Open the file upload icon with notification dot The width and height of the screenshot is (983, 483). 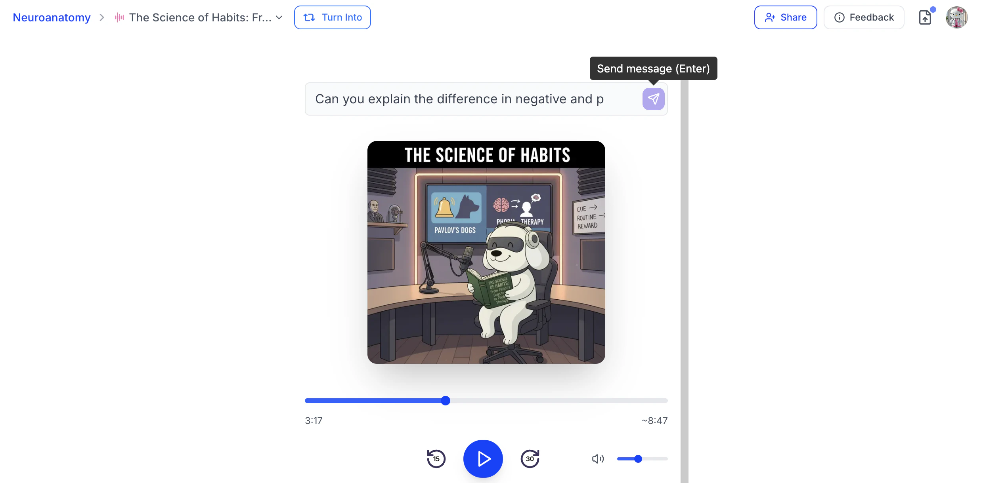click(925, 17)
